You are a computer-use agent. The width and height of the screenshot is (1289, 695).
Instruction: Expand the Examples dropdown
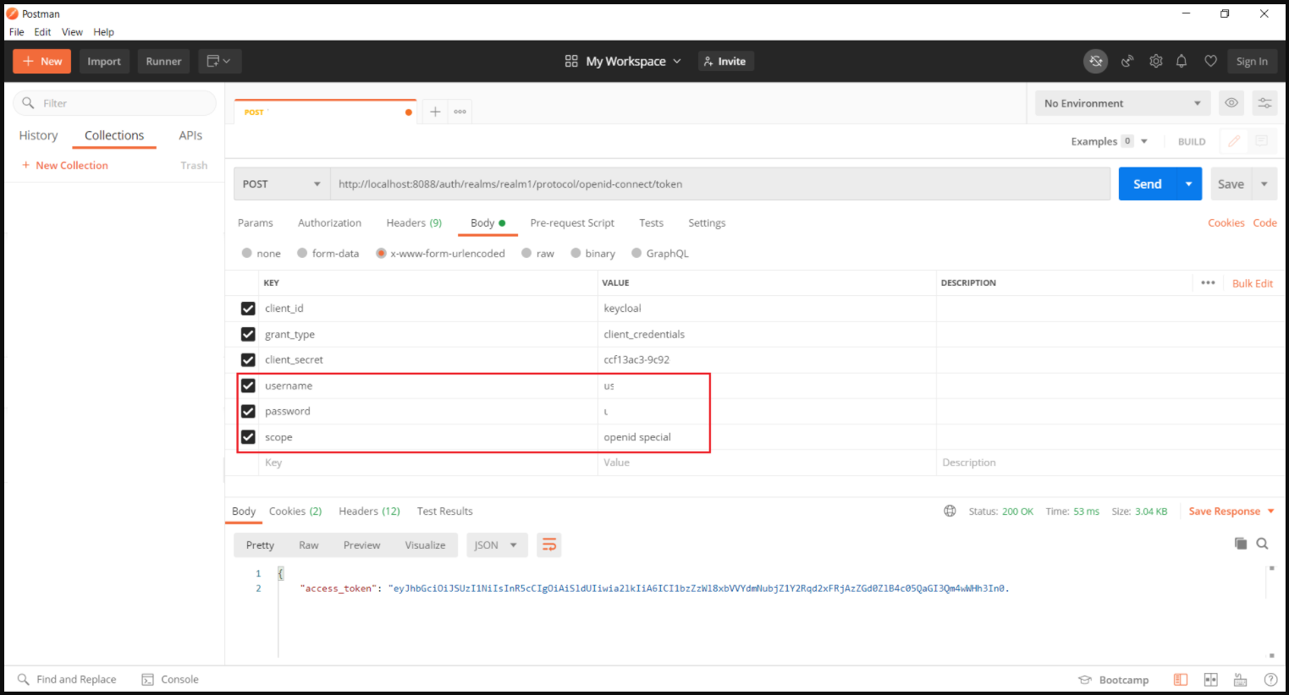(1144, 141)
